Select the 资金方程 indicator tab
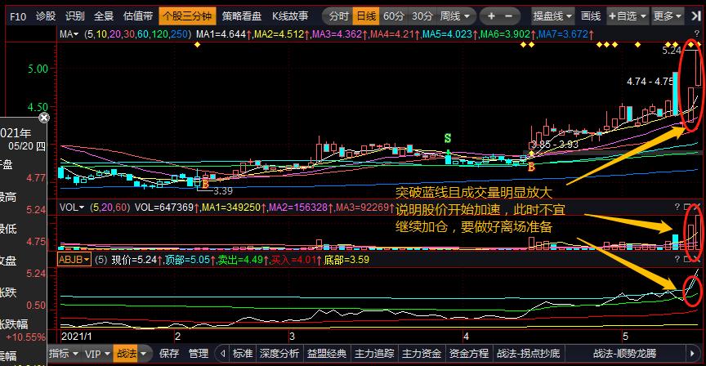Viewport: 706px width, 366px height. (469, 354)
